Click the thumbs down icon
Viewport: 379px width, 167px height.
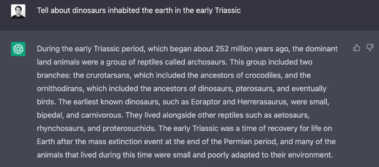point(370,48)
